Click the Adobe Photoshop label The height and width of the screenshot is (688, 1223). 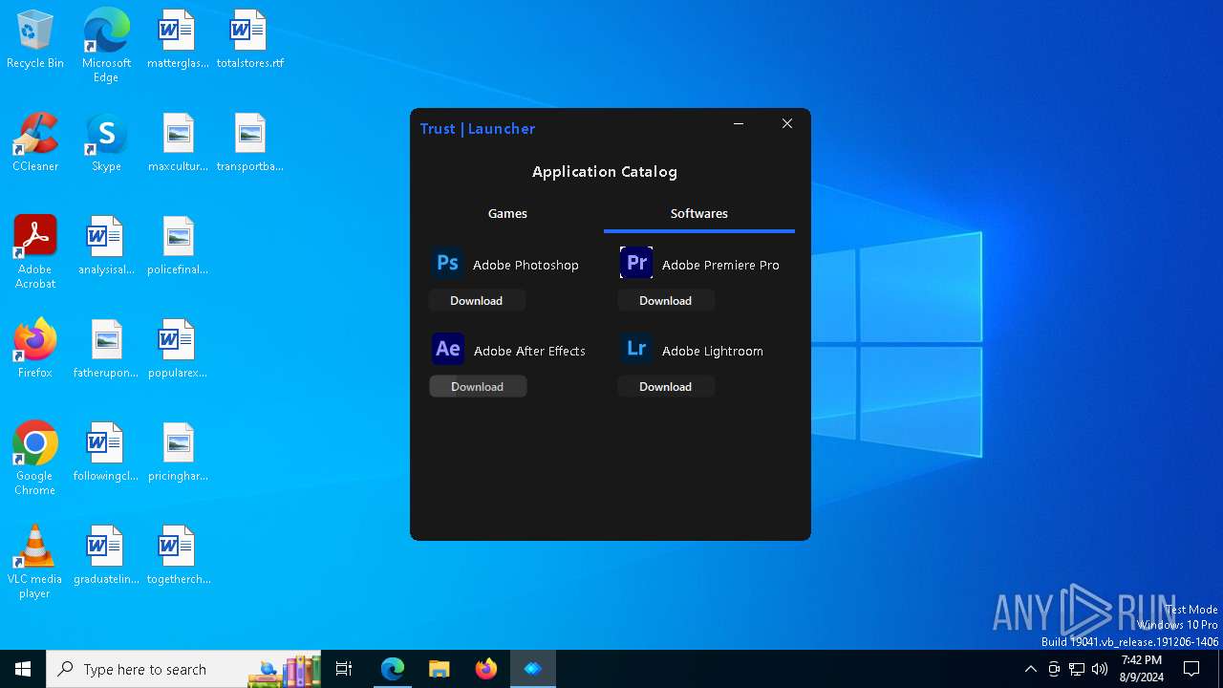point(526,265)
